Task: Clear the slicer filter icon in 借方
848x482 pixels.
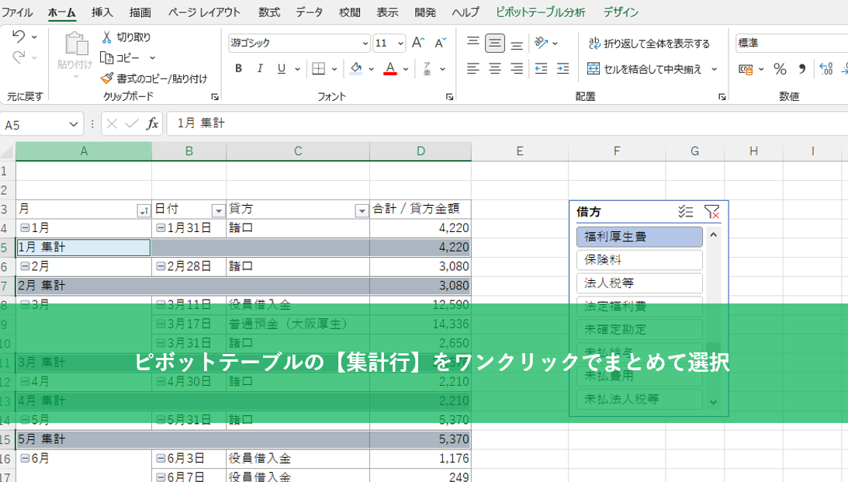Action: (711, 212)
